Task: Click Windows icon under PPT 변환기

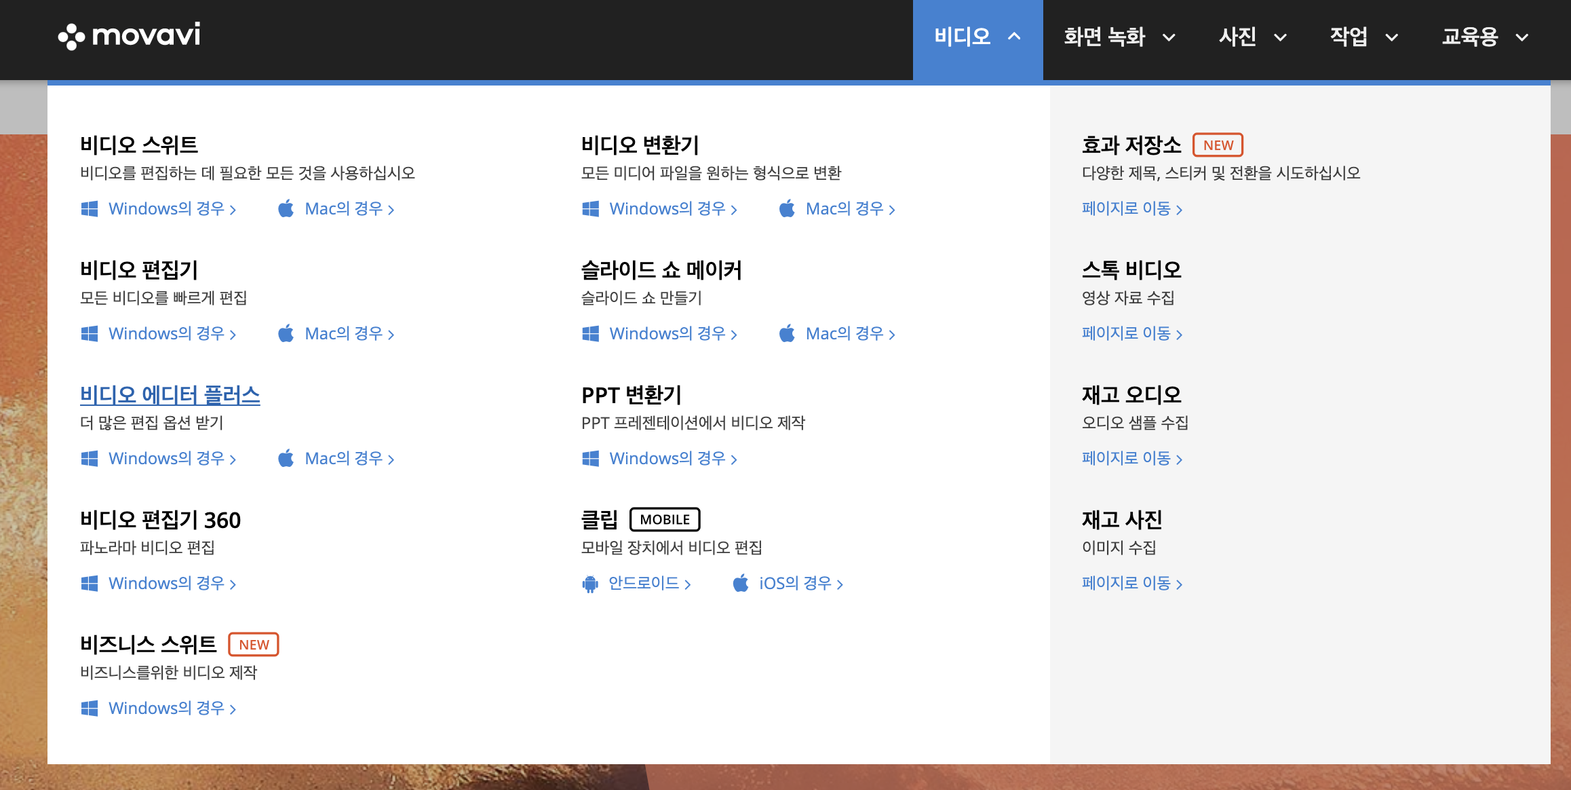Action: [590, 459]
